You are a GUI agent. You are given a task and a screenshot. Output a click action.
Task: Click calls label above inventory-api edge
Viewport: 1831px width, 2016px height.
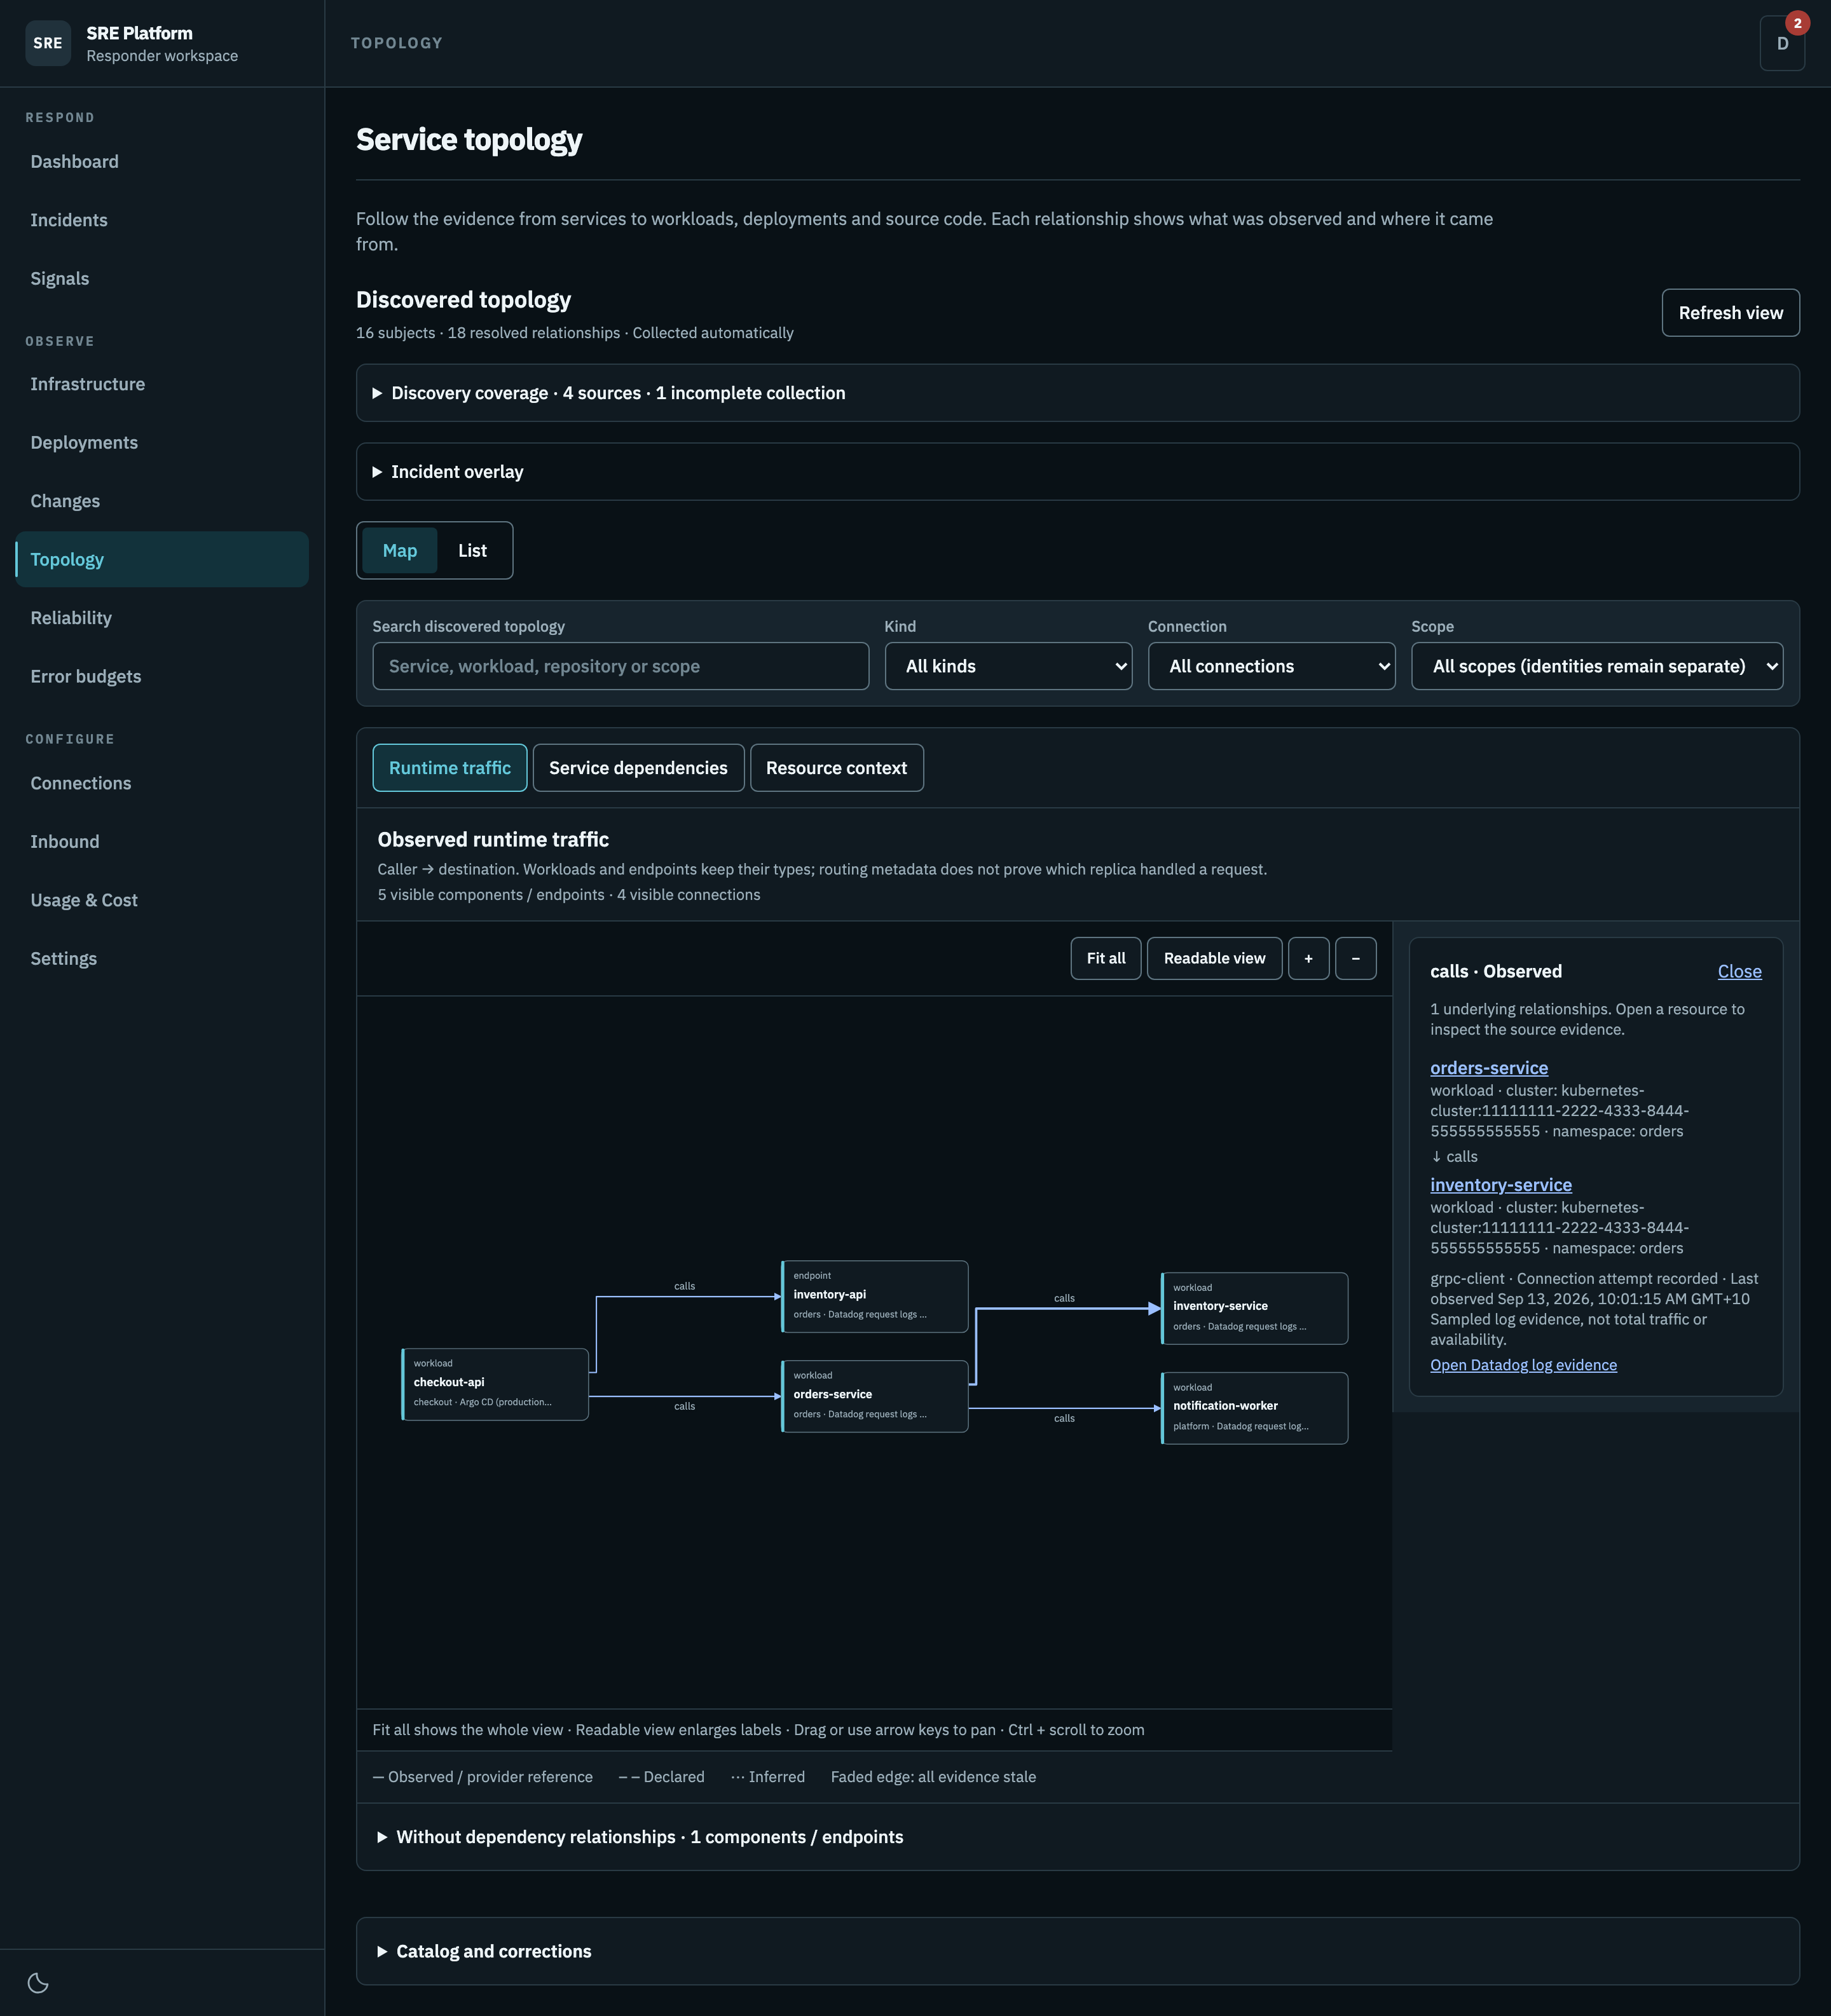[684, 1286]
